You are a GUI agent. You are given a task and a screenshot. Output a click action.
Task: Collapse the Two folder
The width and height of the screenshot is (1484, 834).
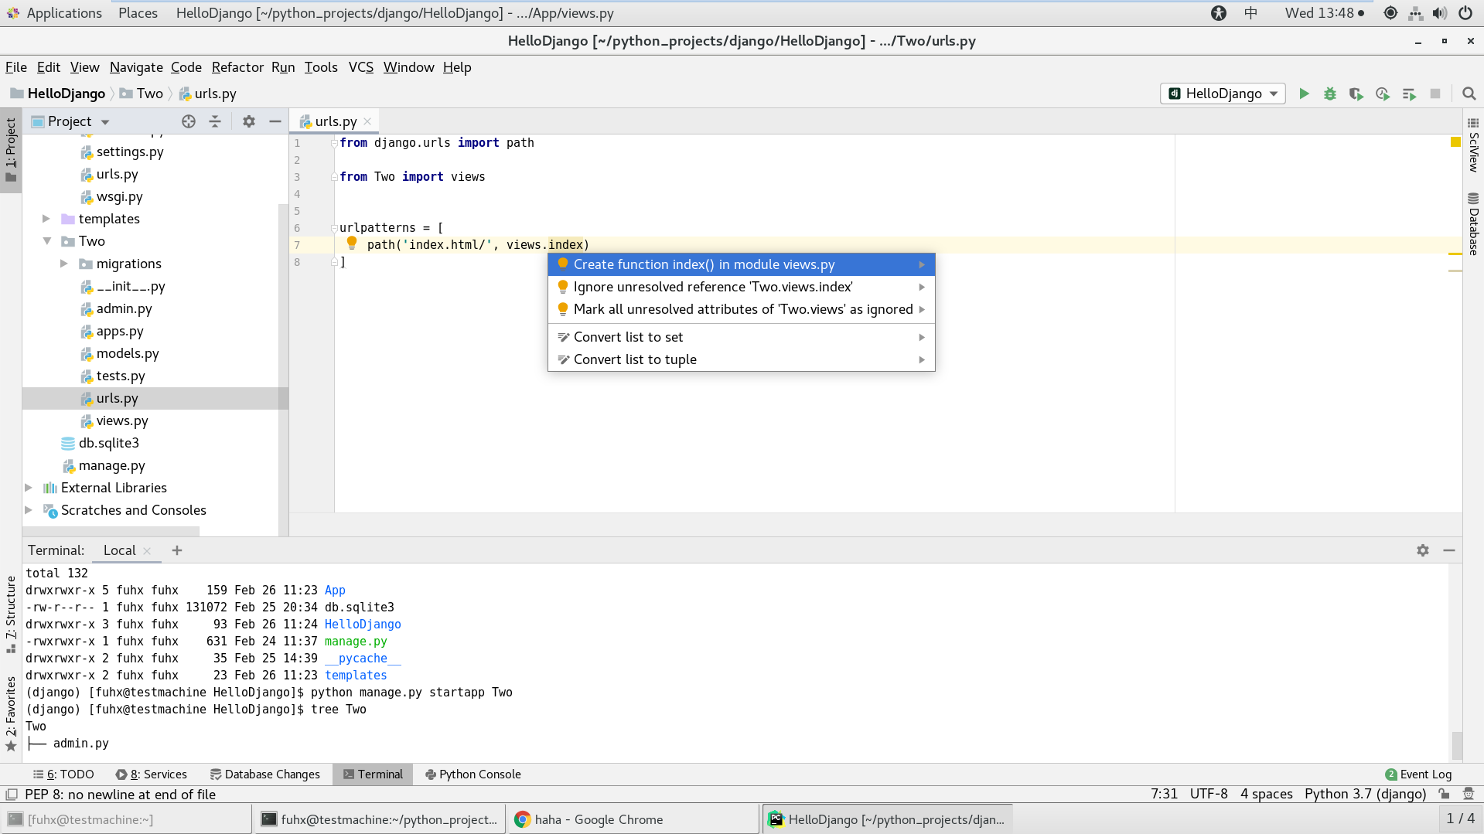pyautogui.click(x=46, y=241)
